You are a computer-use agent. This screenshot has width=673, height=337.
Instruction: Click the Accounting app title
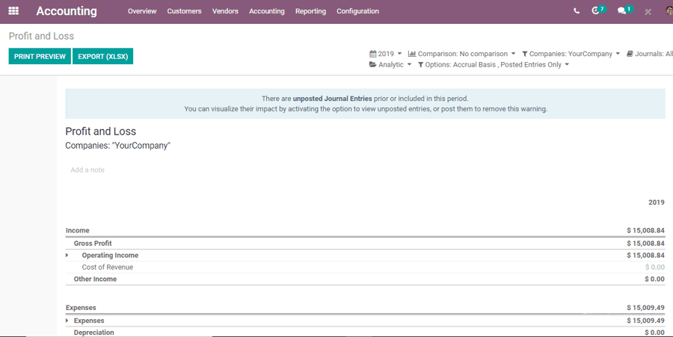click(67, 11)
